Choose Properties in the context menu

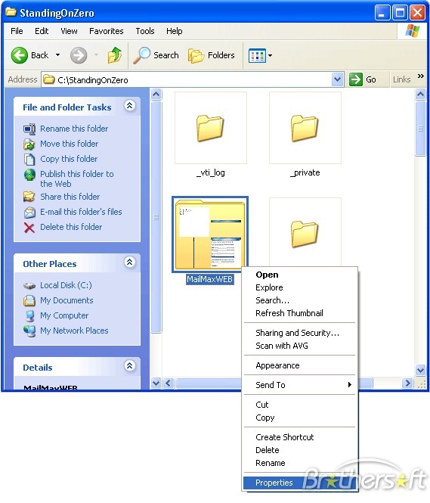299,483
